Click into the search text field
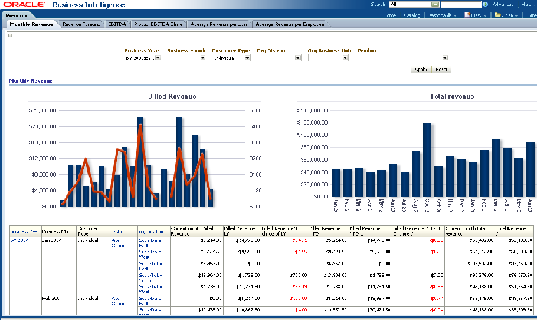 pyautogui.click(x=461, y=5)
